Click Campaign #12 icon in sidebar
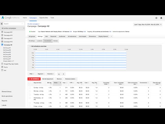The image size is (165, 124). 2,42
